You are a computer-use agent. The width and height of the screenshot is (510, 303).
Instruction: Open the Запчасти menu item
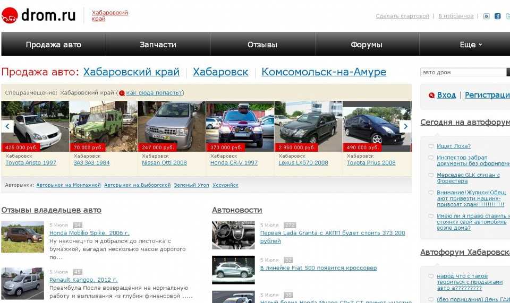point(158,44)
